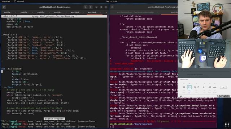Screen dimensions: 231x129
Task: Click the '_TARGETS = (' line
Action: (9, 35)
